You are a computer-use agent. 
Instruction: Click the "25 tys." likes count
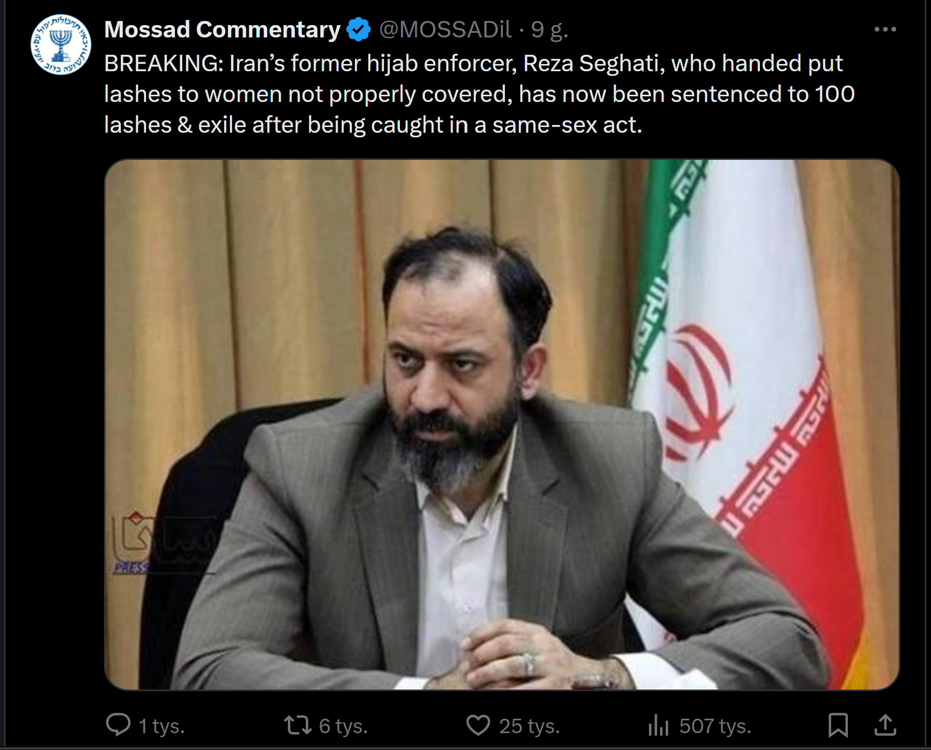point(530,726)
